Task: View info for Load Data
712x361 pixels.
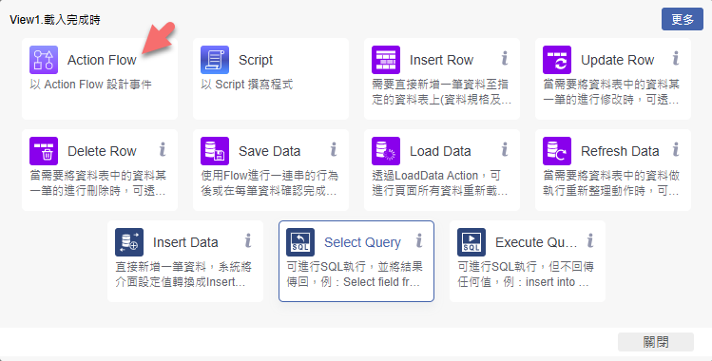Action: point(505,150)
